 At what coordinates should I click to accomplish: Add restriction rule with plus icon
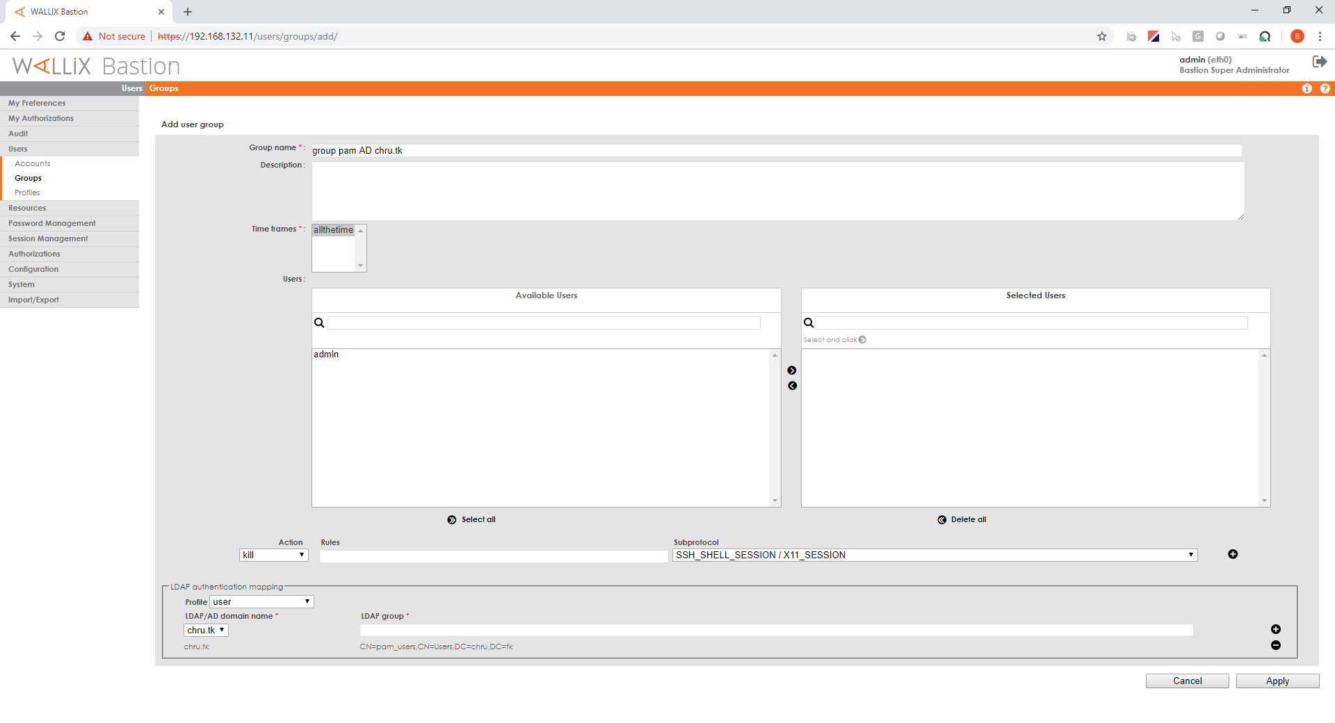click(x=1232, y=554)
